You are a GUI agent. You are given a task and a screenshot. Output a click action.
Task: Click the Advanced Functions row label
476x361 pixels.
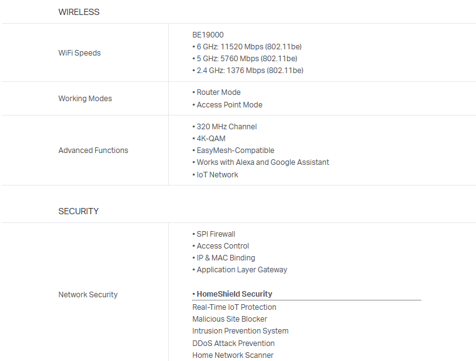pyautogui.click(x=93, y=151)
